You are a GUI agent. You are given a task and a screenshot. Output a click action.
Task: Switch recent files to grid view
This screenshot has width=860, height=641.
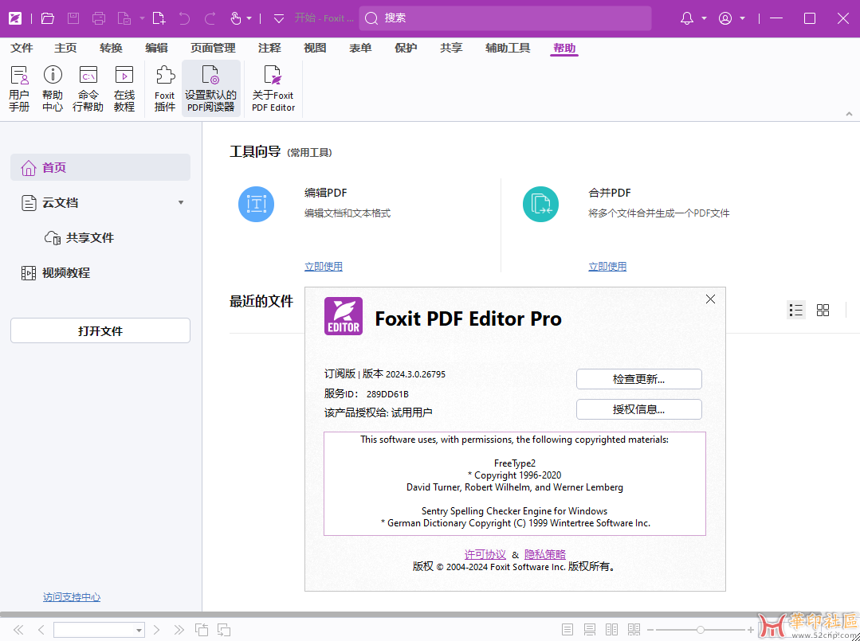[x=823, y=310]
